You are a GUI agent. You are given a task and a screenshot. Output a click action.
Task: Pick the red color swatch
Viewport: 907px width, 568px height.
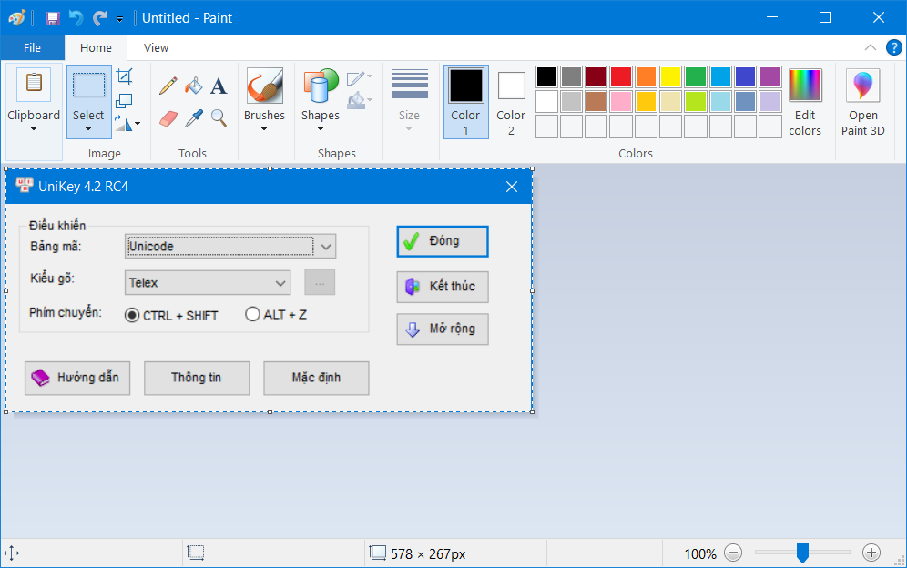click(x=621, y=76)
